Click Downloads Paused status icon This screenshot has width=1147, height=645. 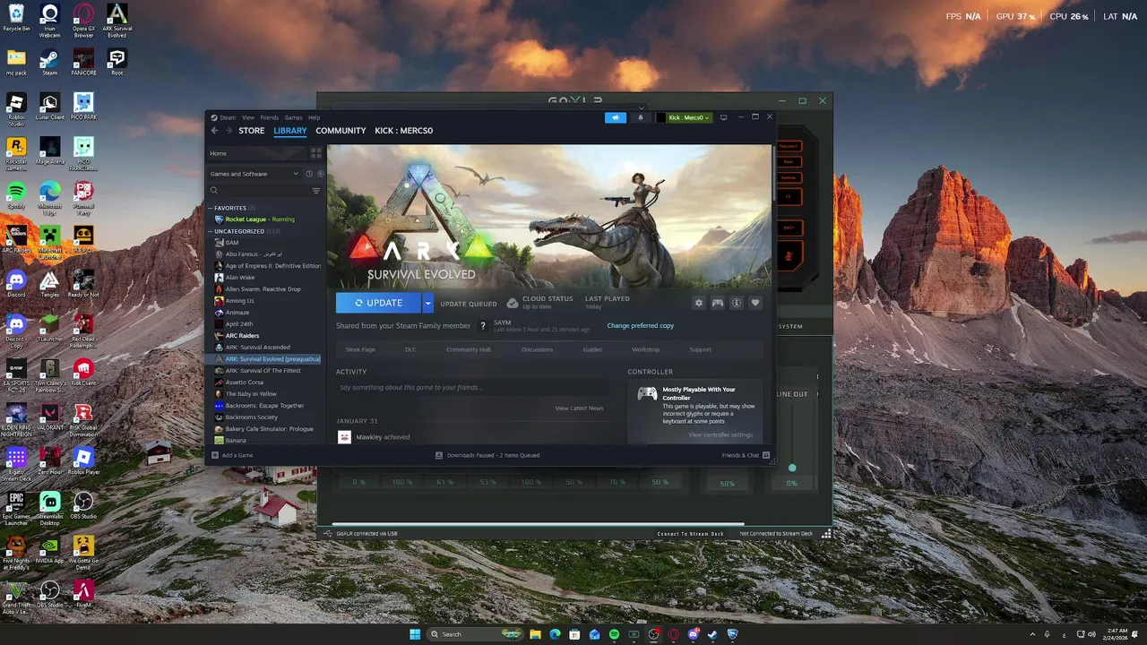pyautogui.click(x=439, y=455)
